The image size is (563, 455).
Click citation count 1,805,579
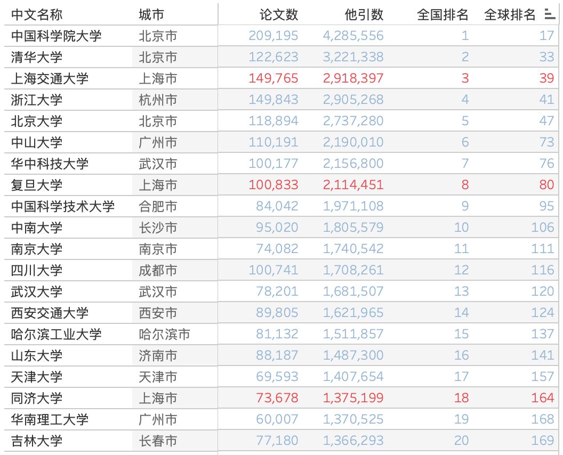coord(353,227)
